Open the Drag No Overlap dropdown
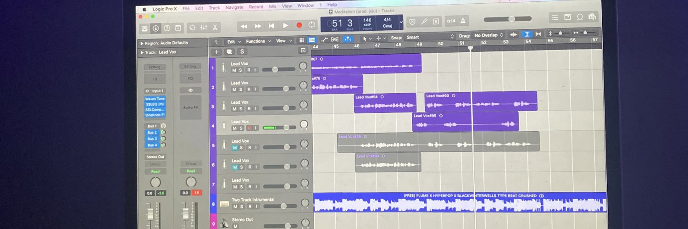Screen dimensions: 688x229 pos(489,35)
